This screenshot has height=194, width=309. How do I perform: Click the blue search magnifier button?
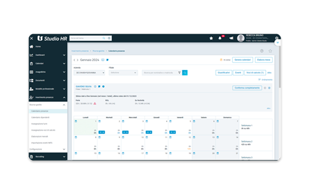point(185,73)
